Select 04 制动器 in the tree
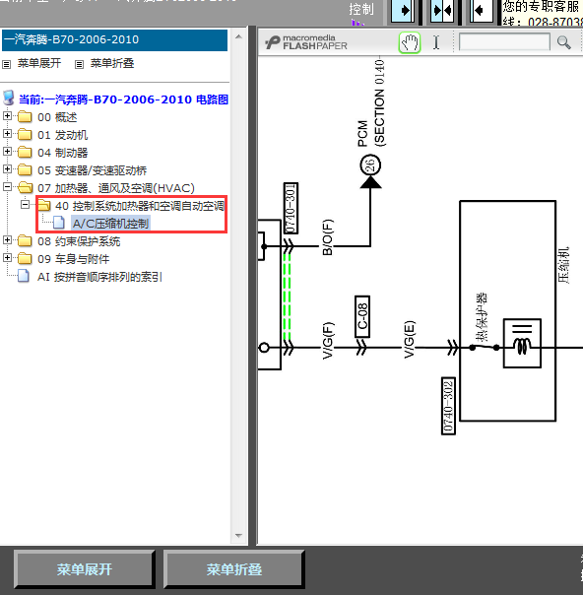Image resolution: width=583 pixels, height=595 pixels. (63, 153)
